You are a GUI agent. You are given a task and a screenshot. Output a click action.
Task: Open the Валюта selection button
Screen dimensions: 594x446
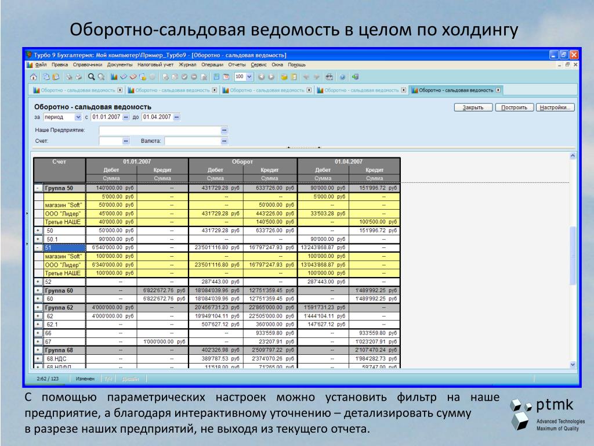point(224,141)
